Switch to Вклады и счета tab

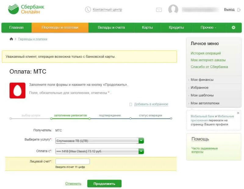(x=111, y=27)
